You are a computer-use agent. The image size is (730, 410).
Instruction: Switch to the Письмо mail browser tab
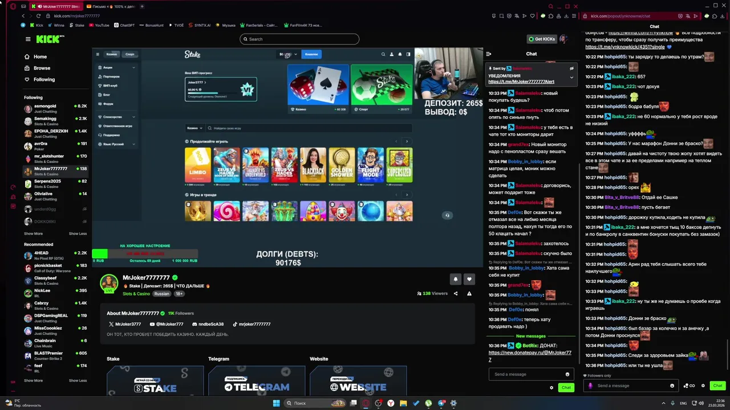tap(110, 6)
